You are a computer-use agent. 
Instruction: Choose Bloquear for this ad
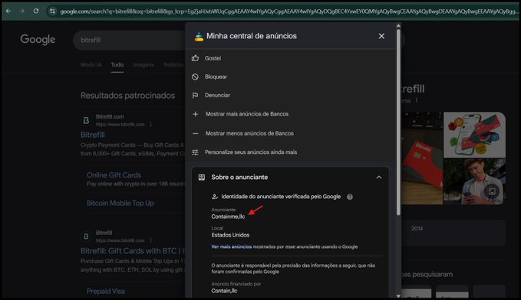(x=216, y=77)
